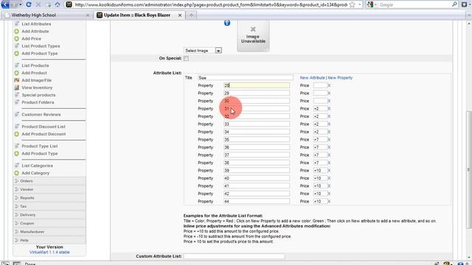Screen dimensions: 472x265
Task: Toggle the On Special checkbox
Action: coord(186,59)
